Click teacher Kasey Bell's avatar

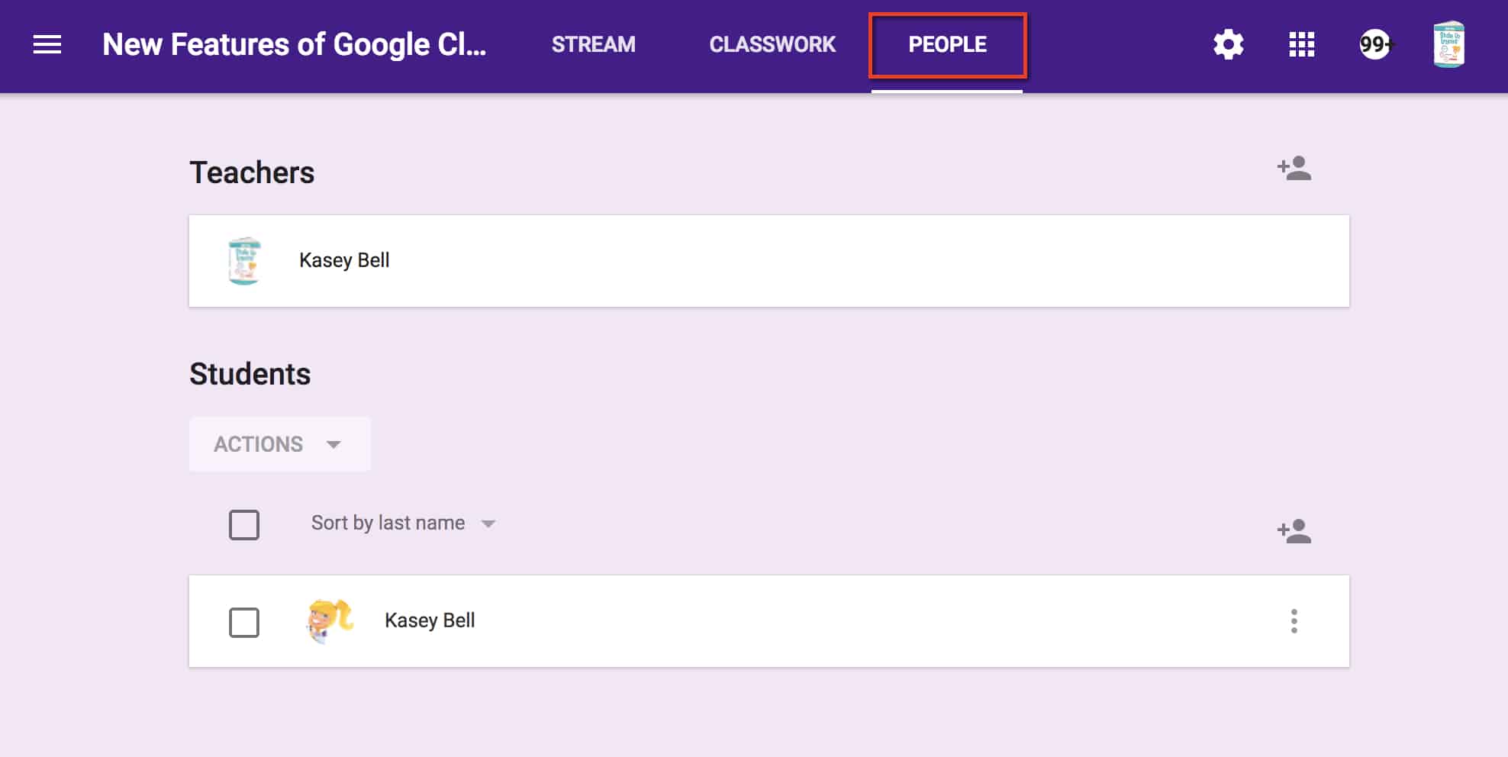coord(244,261)
